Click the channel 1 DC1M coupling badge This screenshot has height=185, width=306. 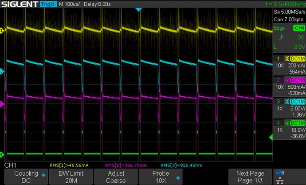coord(298,59)
